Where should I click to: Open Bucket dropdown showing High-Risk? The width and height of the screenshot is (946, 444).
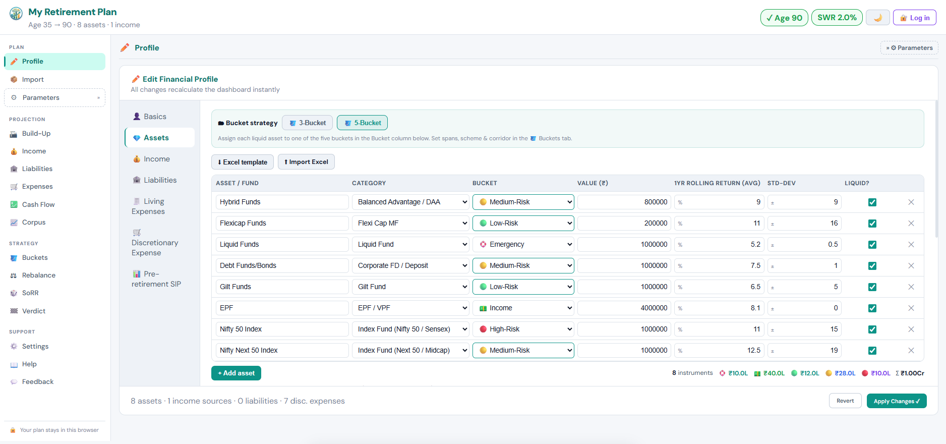(x=523, y=329)
